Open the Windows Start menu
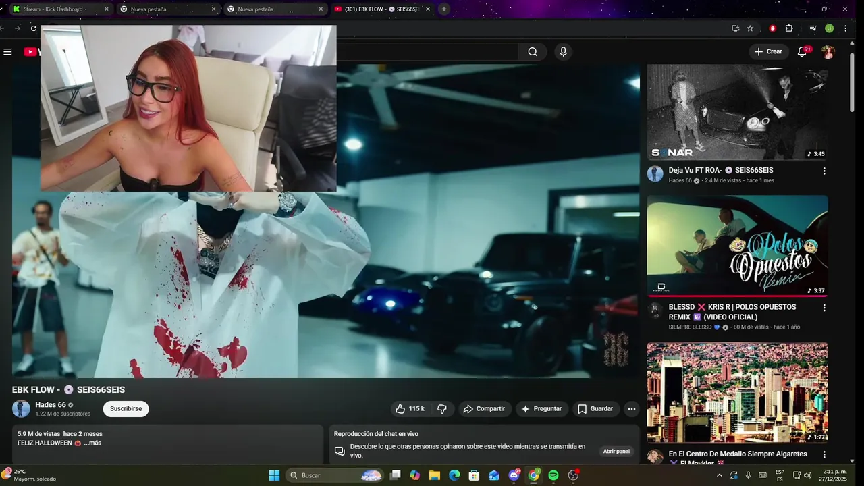The width and height of the screenshot is (864, 486). coord(274,475)
